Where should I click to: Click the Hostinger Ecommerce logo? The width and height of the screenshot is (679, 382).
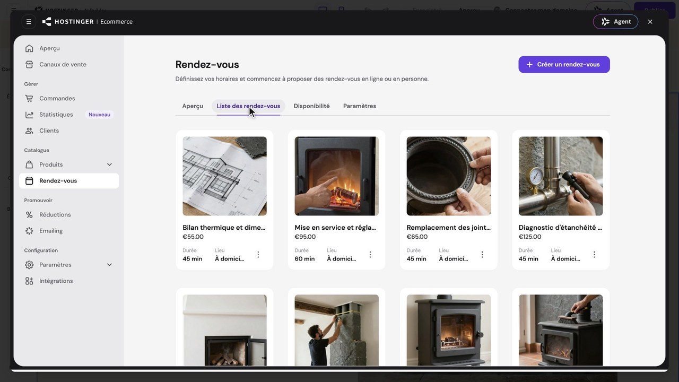pos(88,22)
